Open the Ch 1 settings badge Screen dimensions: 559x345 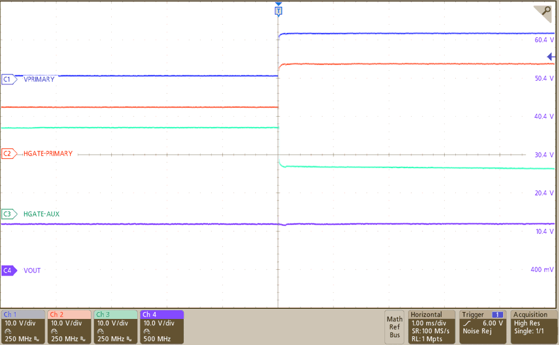[24, 327]
